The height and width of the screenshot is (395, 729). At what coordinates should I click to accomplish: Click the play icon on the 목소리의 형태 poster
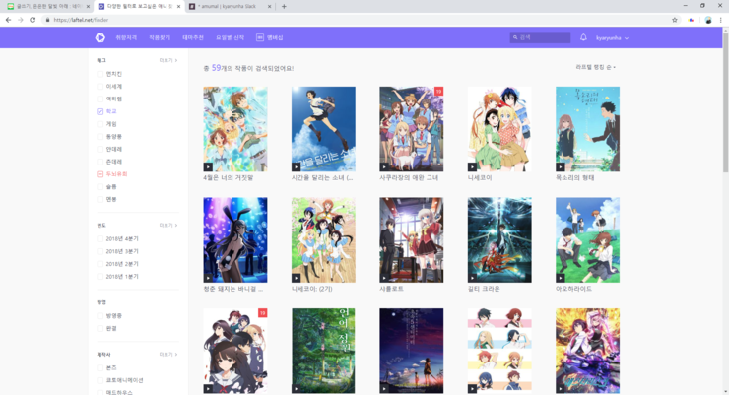point(561,166)
